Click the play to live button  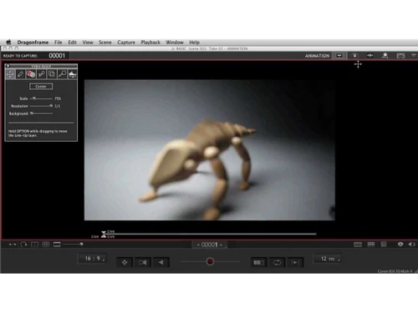tap(295, 262)
